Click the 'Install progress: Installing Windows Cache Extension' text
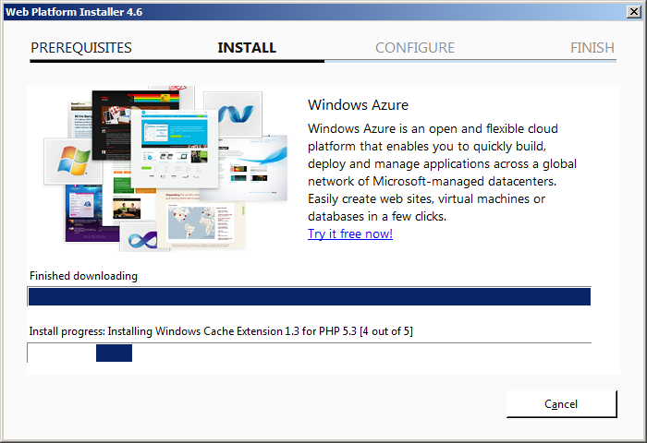Screen dimensions: 647x443 tap(221, 331)
